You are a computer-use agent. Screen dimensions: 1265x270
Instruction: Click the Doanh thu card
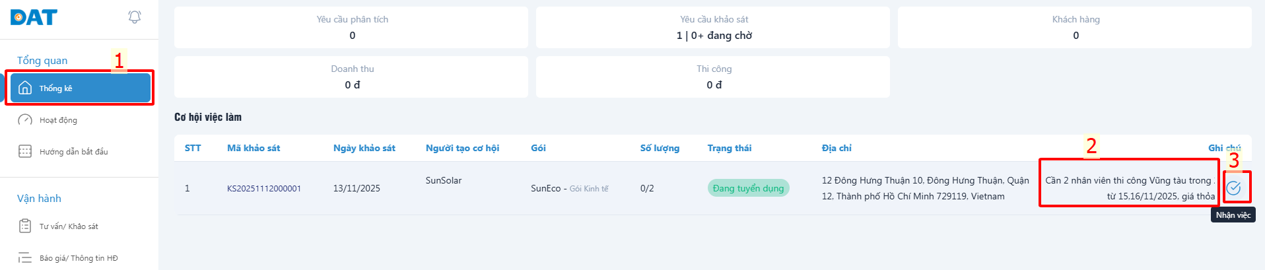tap(351, 77)
